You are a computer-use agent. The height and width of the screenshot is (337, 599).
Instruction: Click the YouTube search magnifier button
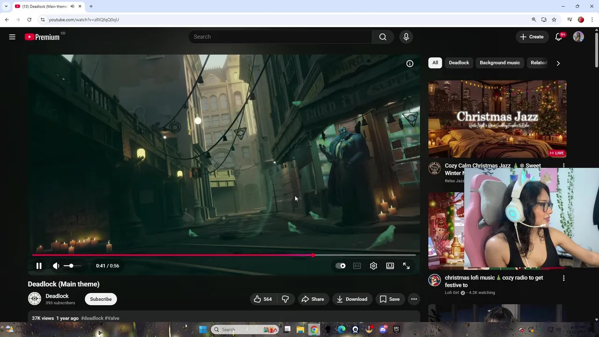tap(383, 37)
